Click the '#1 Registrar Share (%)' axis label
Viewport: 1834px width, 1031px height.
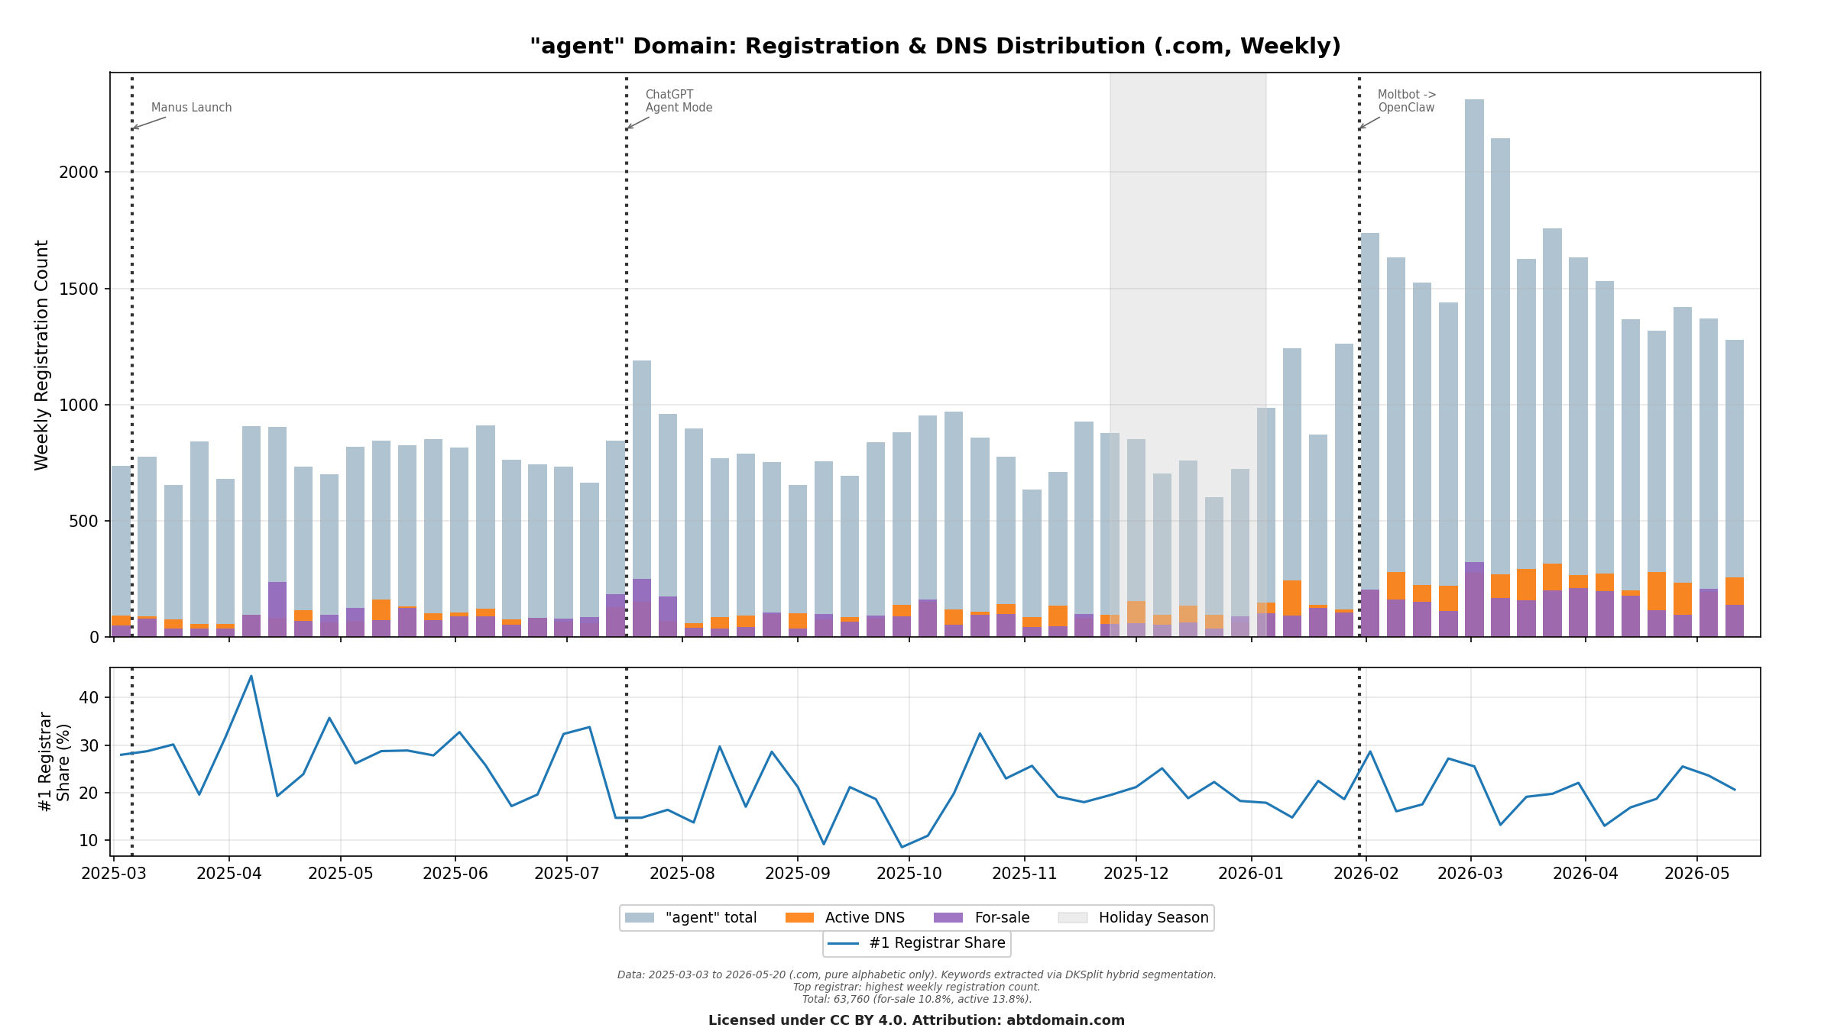55,762
